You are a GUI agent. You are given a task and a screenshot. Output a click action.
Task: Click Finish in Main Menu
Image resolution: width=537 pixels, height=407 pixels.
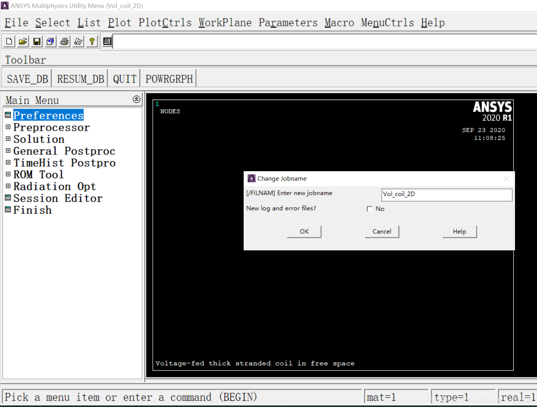pyautogui.click(x=33, y=210)
